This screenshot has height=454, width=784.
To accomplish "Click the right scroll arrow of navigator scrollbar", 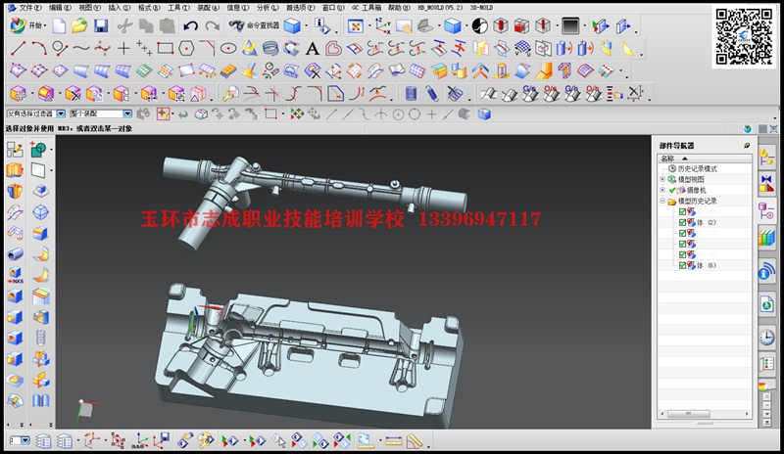I will point(747,414).
